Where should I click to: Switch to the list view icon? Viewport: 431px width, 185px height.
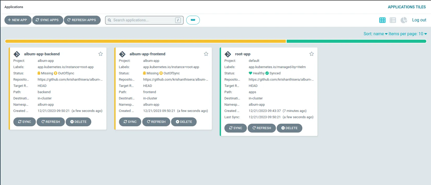(x=393, y=20)
